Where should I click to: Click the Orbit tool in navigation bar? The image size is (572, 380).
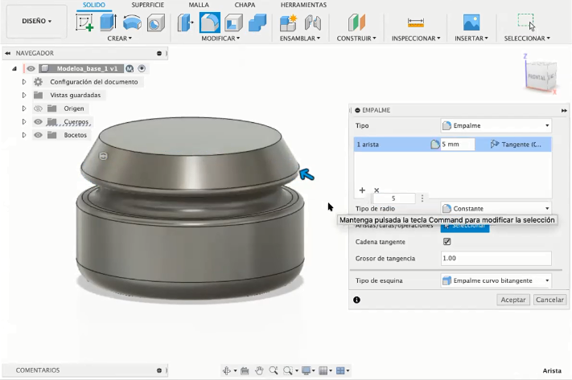(x=228, y=370)
